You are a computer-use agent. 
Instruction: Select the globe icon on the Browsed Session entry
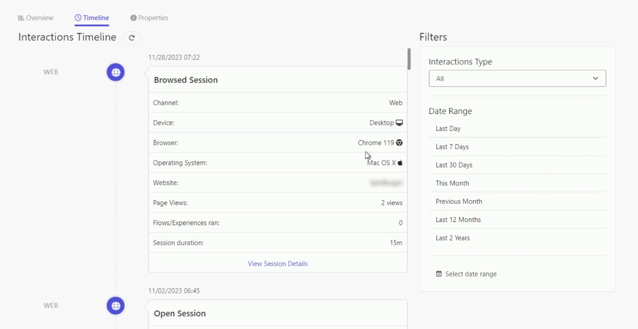115,72
